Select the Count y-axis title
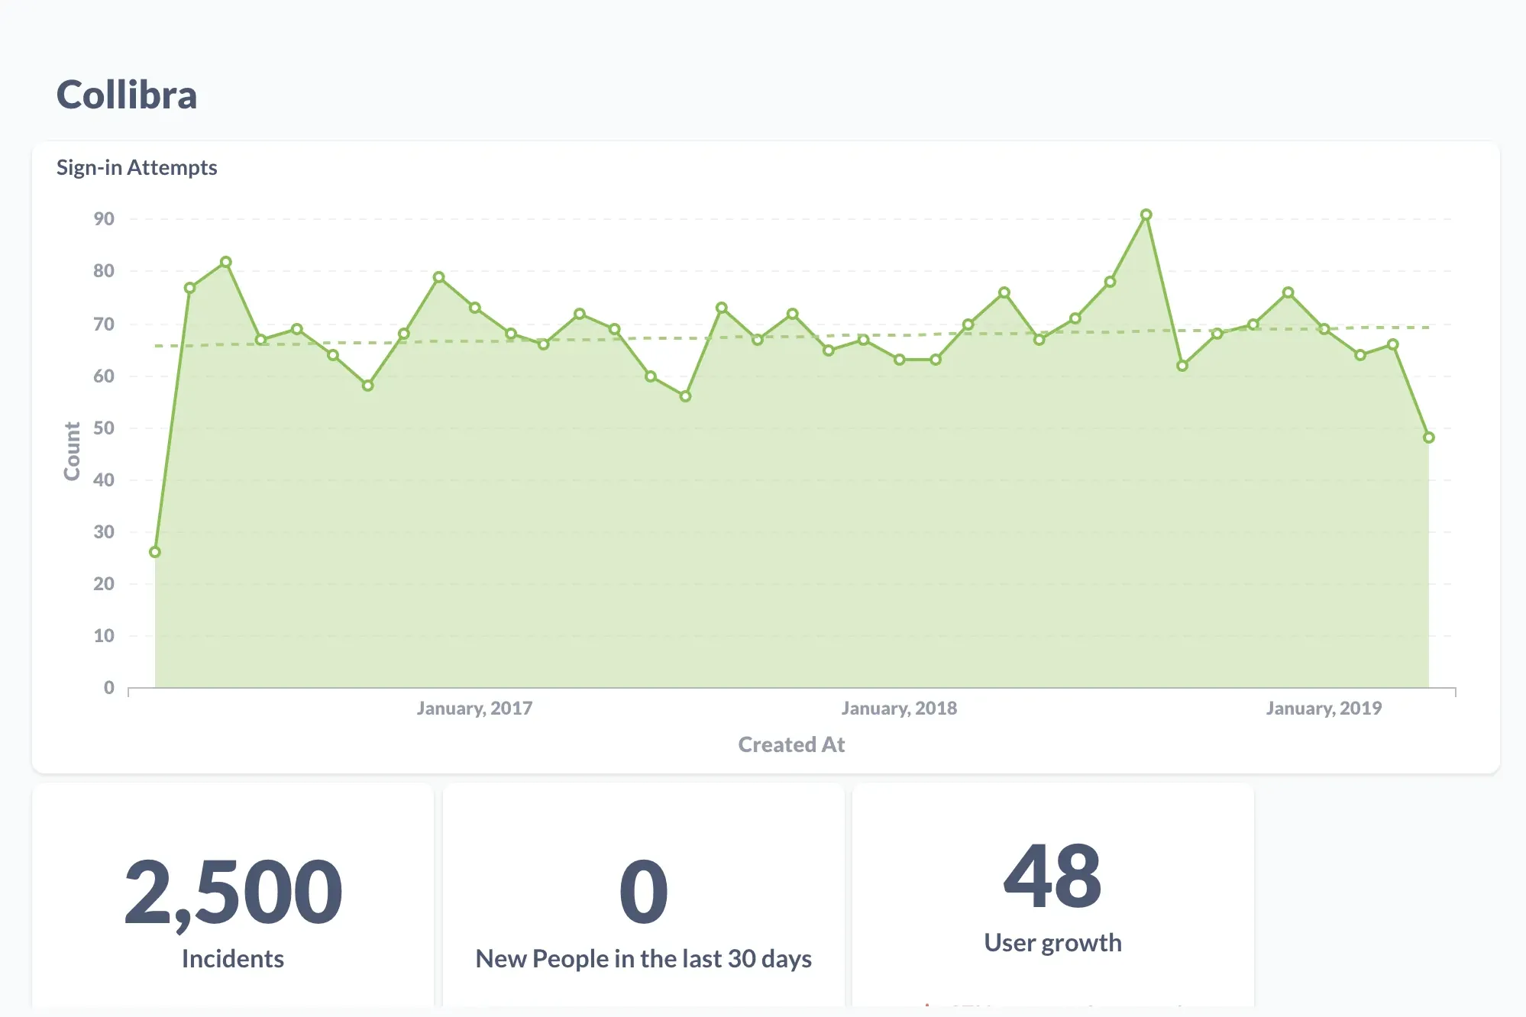Screen dimensions: 1526x1017 [x=72, y=451]
